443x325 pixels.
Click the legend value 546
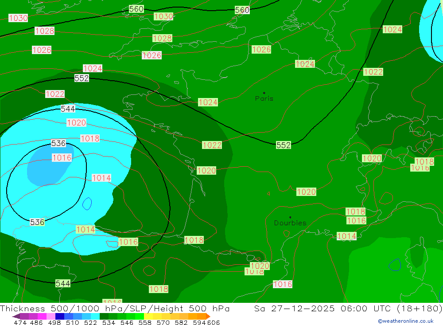click(127, 322)
